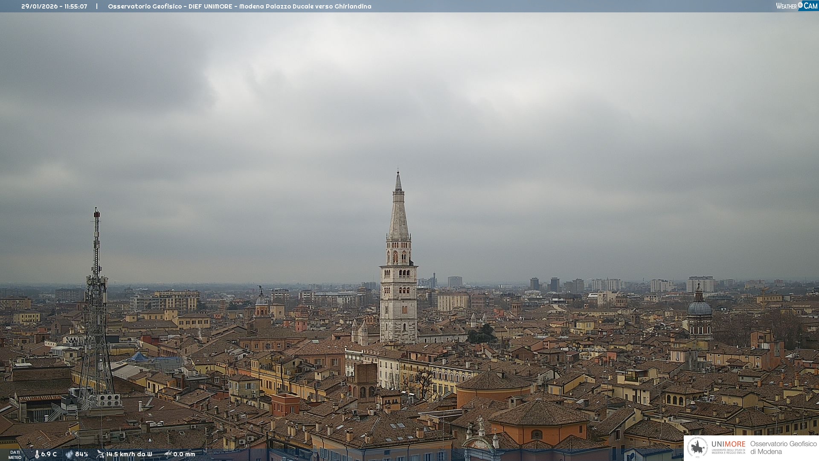Click the 6.9 C temperature reading

(x=49, y=454)
